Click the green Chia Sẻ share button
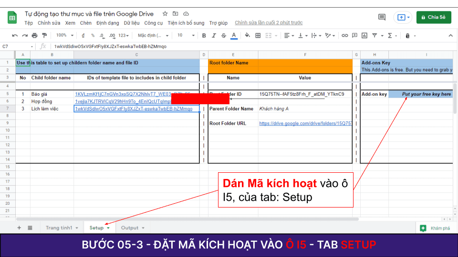Viewport: 458px width, 257px height. [434, 17]
